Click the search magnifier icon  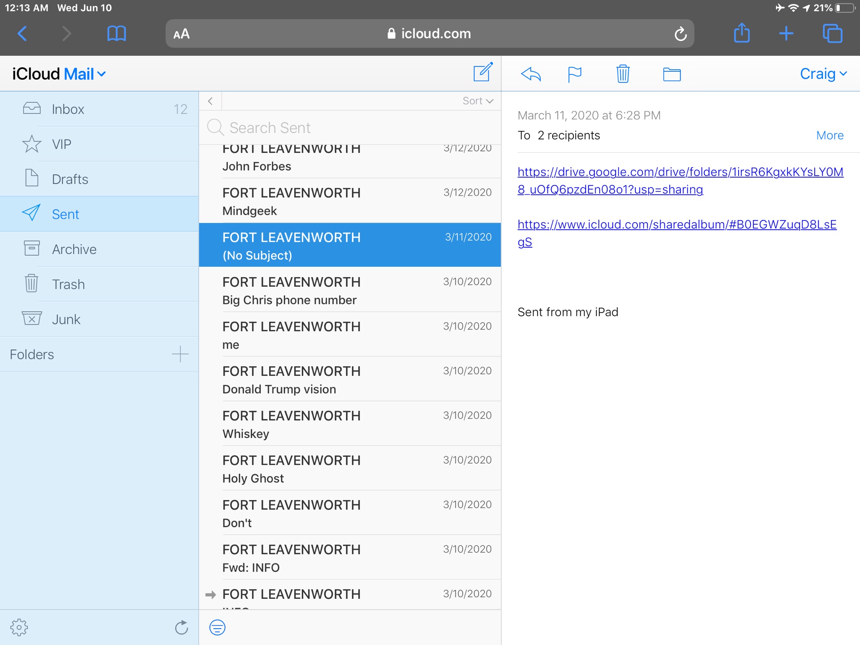215,127
